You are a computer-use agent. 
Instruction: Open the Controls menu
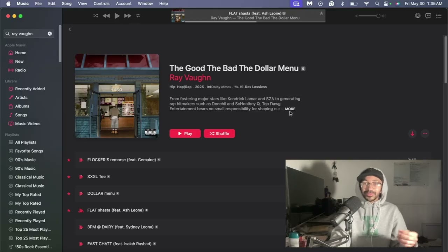point(101,3)
